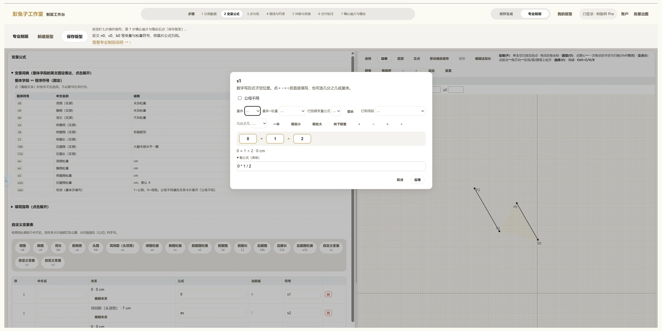Click the 向下取整 floor function
Image resolution: width=662 pixels, height=331 pixels.
click(340, 124)
